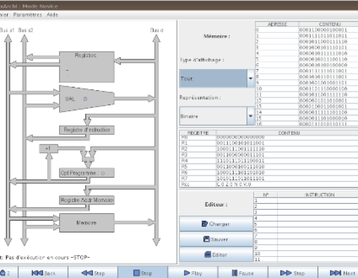Click the Registre d'instruction block
358x278 pixels.
click(87, 130)
